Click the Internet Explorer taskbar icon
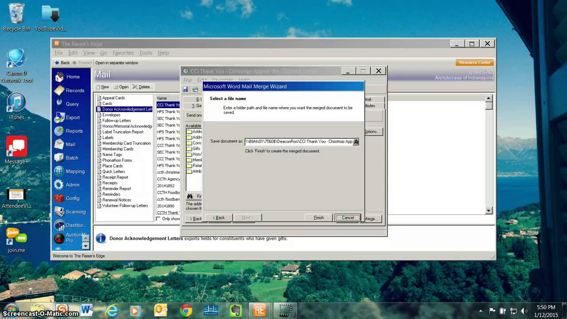 (111, 310)
